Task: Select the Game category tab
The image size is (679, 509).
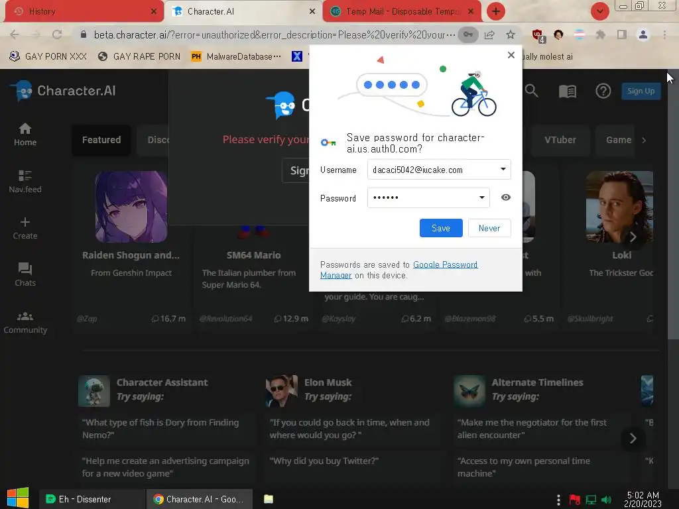Action: 615,140
